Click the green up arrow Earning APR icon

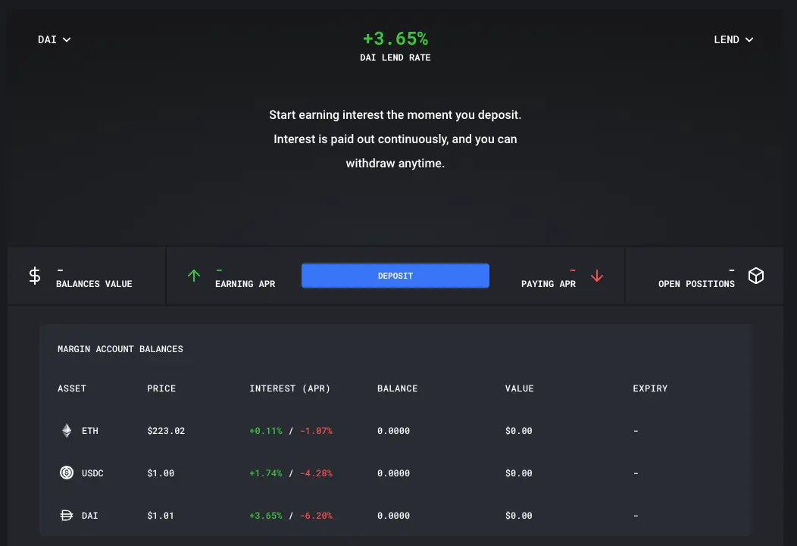click(194, 276)
